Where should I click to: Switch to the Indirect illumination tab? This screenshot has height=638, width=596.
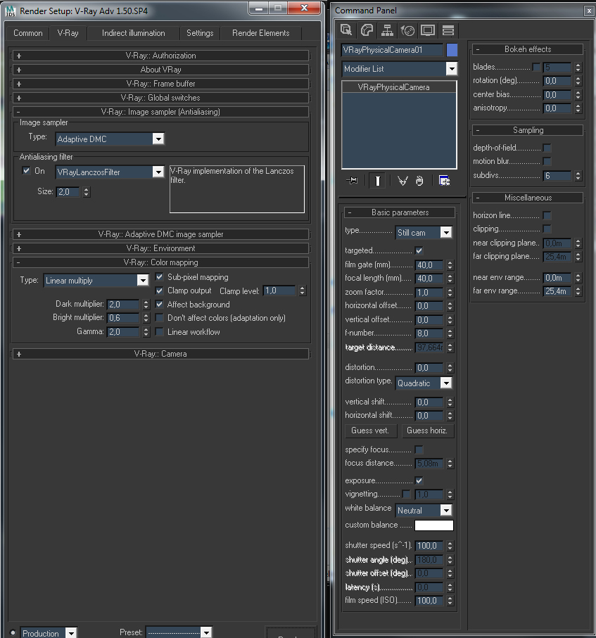(134, 33)
